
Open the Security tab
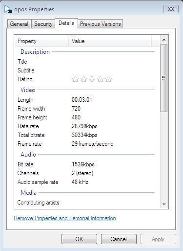pyautogui.click(x=43, y=24)
